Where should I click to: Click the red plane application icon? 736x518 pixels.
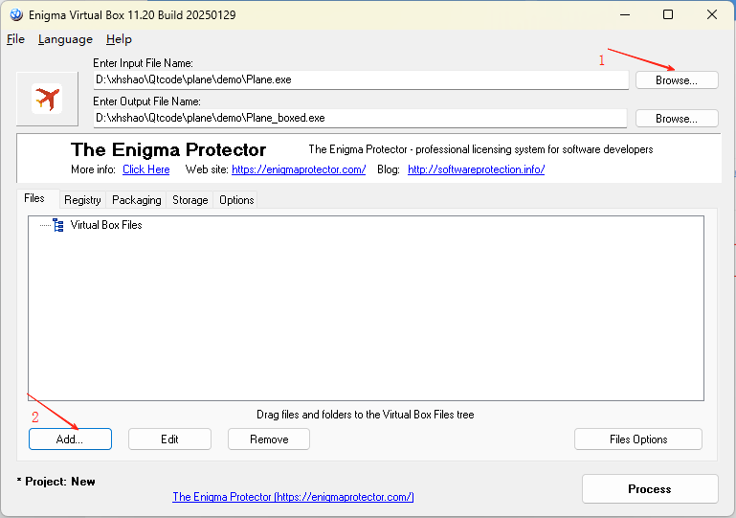[x=47, y=99]
